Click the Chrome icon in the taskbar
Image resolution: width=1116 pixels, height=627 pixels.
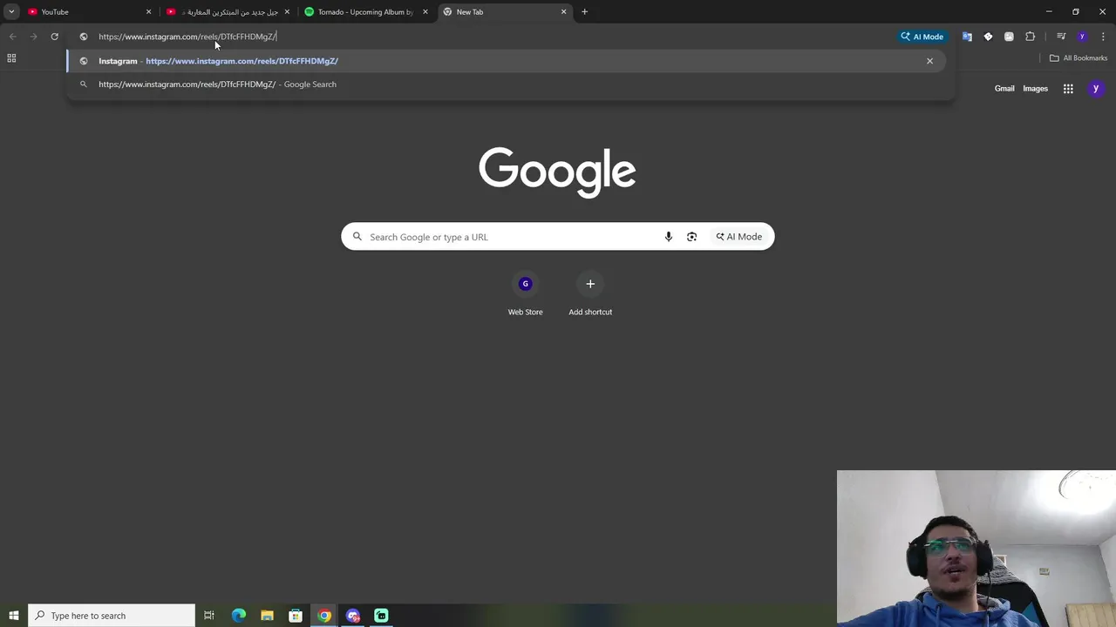324,616
